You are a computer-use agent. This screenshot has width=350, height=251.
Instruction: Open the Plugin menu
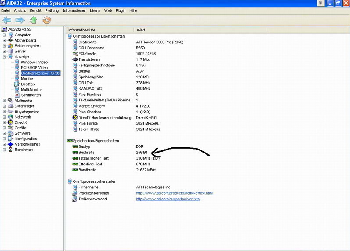coord(121,10)
